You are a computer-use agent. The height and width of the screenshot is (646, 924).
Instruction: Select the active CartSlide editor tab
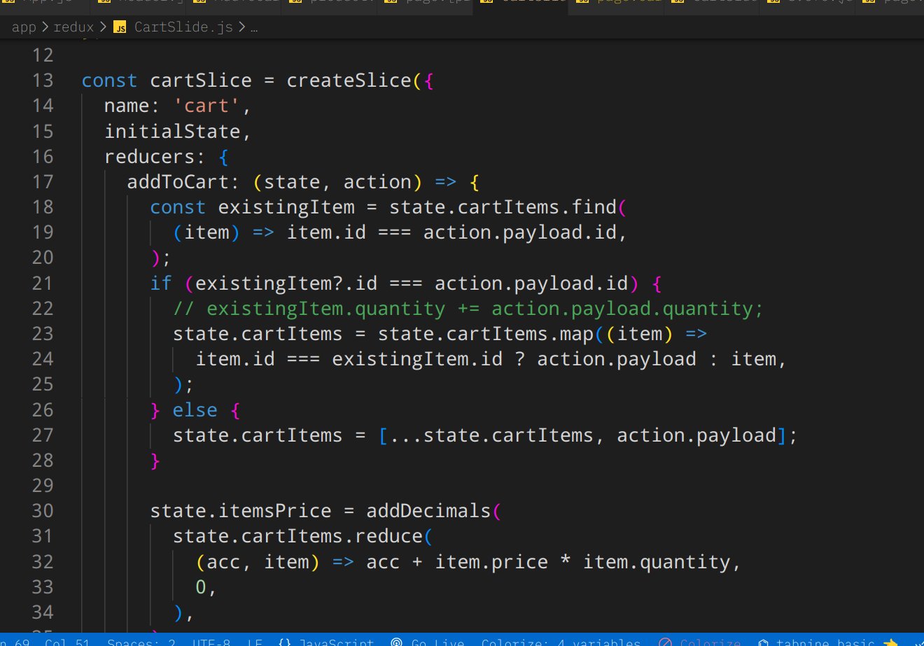coord(526,3)
